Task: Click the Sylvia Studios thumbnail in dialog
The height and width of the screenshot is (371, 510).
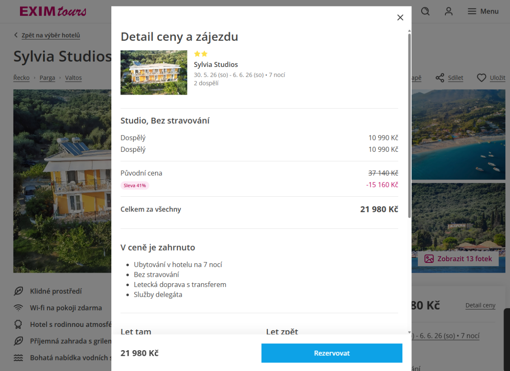Action: tap(154, 73)
